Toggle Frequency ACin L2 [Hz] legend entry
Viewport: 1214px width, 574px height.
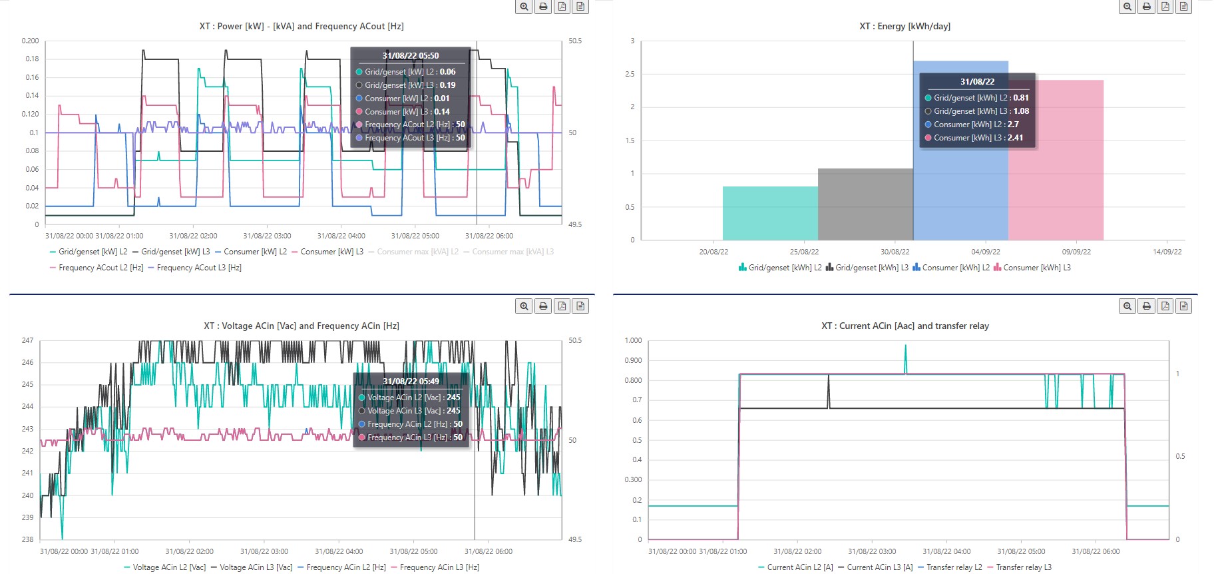pyautogui.click(x=341, y=567)
